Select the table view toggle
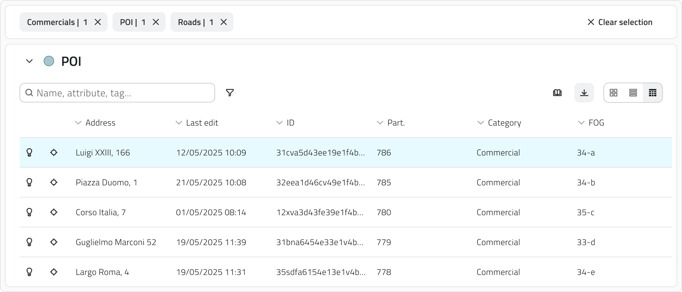The height and width of the screenshot is (292, 682). [652, 93]
